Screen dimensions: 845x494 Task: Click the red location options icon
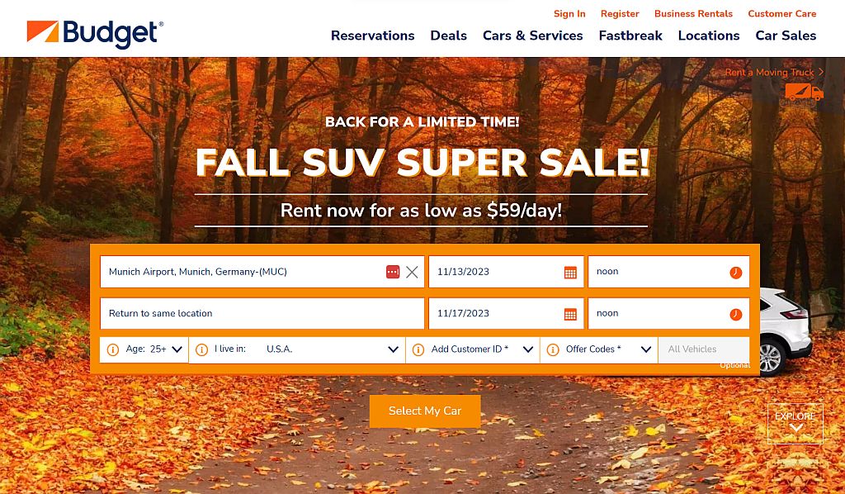point(393,272)
